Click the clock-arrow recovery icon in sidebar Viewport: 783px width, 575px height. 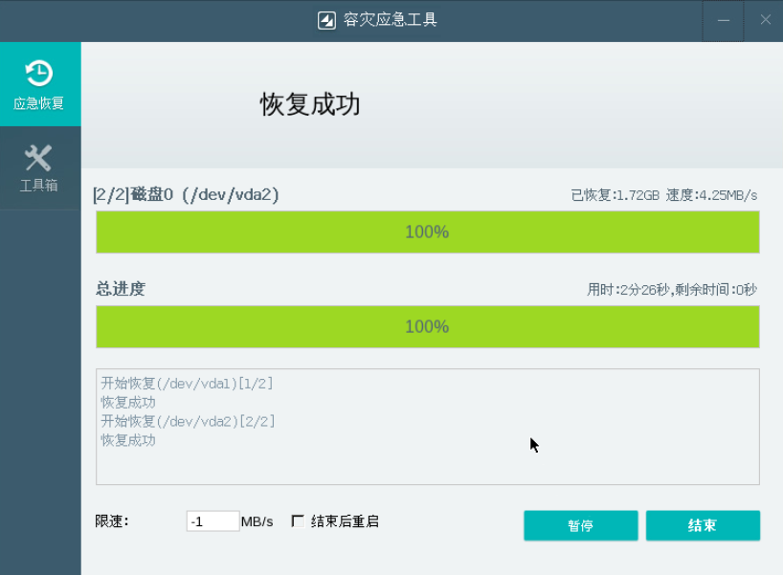38,72
